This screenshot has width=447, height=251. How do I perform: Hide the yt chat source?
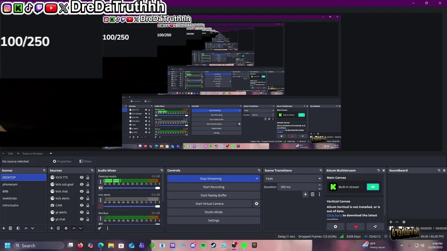coord(82,219)
